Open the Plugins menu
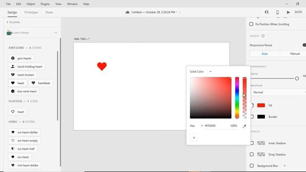The image size is (306, 172). (45, 4)
